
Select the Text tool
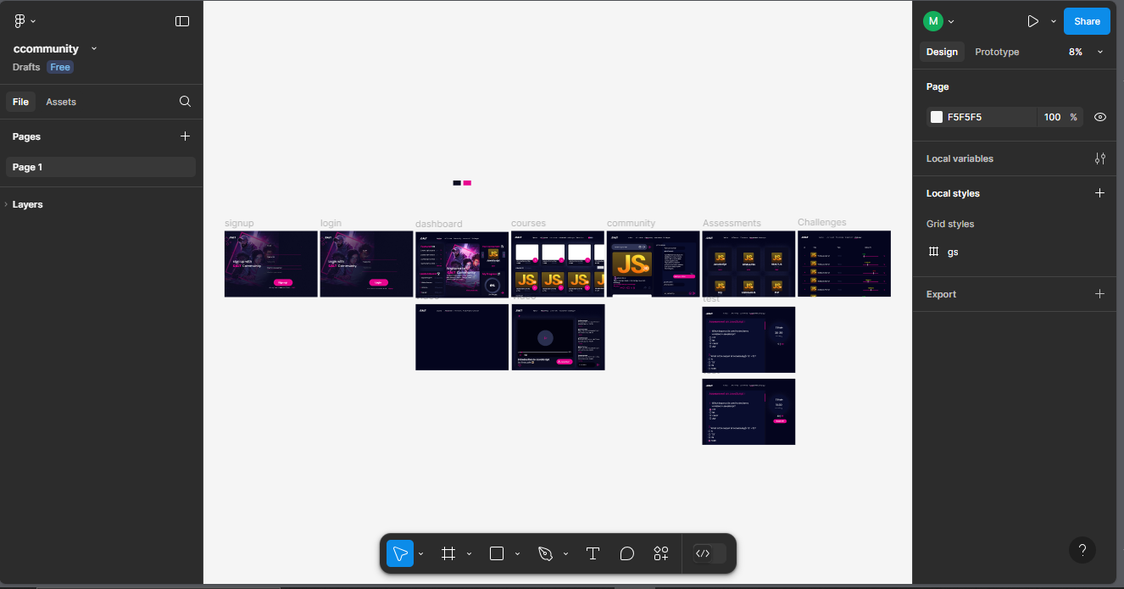pos(593,553)
